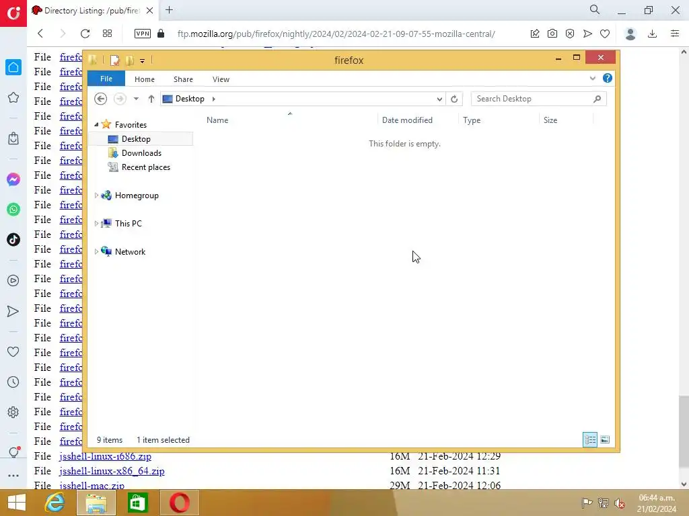Viewport: 689px width, 516px height.
Task: Take snapshot with camera icon
Action: 552,34
